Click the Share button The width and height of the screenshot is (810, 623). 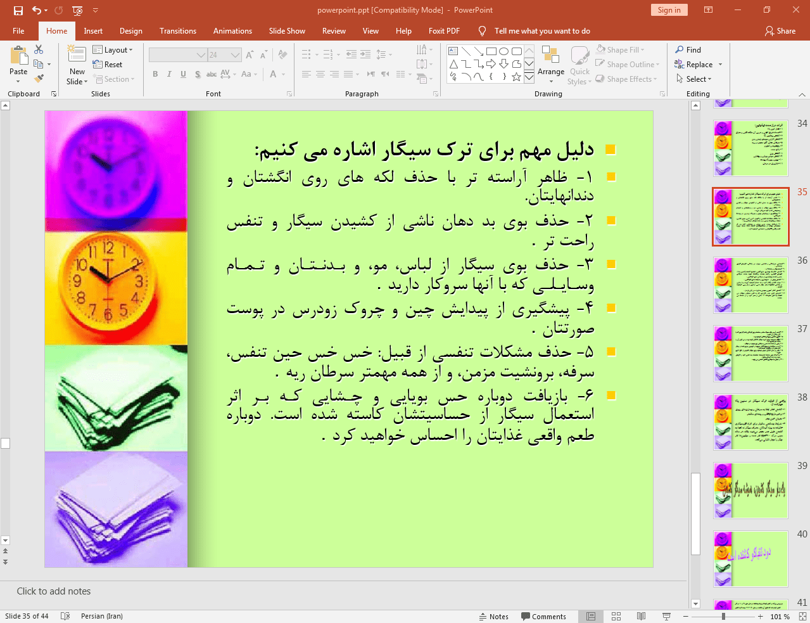[780, 31]
